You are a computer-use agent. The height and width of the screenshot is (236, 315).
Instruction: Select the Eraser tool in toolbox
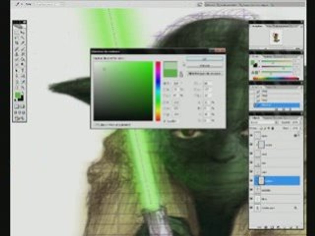pyautogui.click(x=17, y=60)
